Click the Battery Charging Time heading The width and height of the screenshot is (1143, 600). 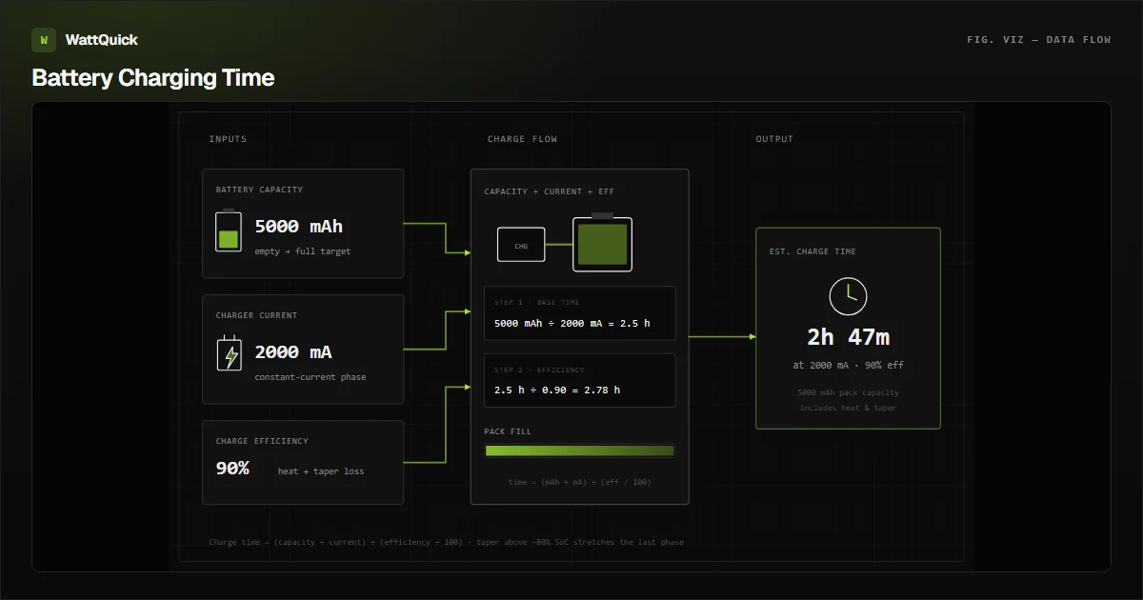(x=153, y=78)
